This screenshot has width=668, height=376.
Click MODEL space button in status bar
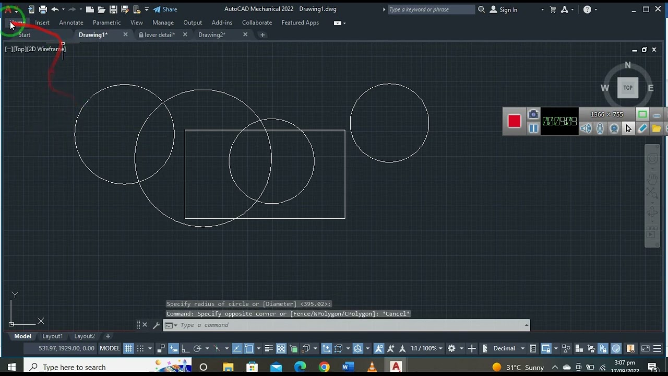(110, 348)
